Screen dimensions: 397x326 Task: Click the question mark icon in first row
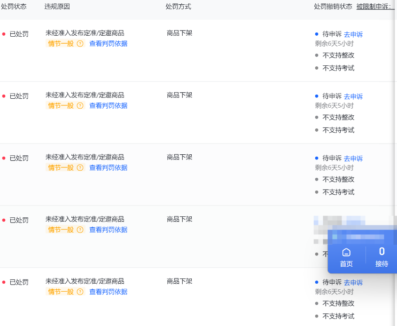click(x=80, y=44)
